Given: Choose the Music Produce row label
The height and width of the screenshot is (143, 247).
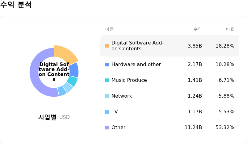Looking at the screenshot, I should (129, 80).
